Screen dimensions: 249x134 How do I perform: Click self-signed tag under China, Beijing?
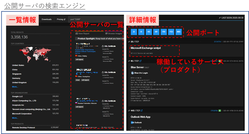[x=79, y=59]
